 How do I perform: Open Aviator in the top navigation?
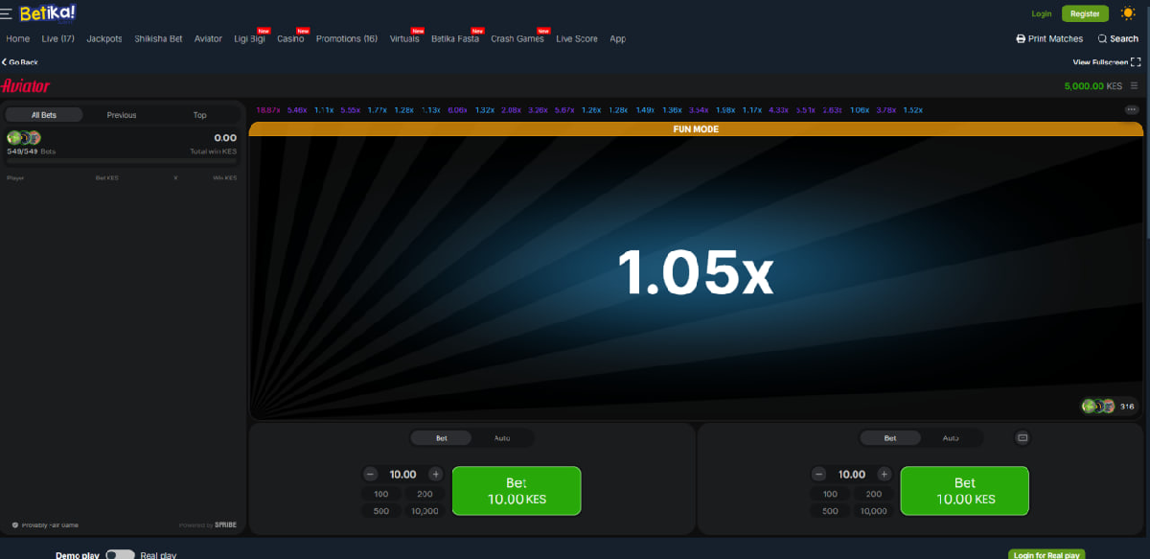coord(208,39)
